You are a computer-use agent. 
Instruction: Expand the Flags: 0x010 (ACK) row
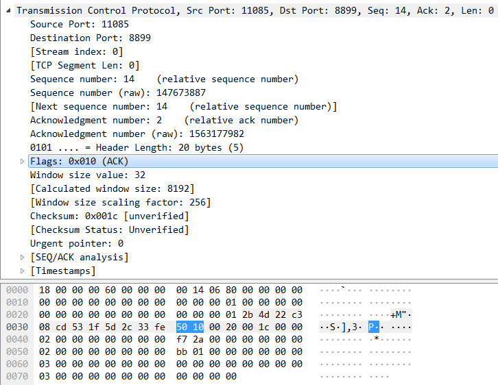(x=22, y=162)
